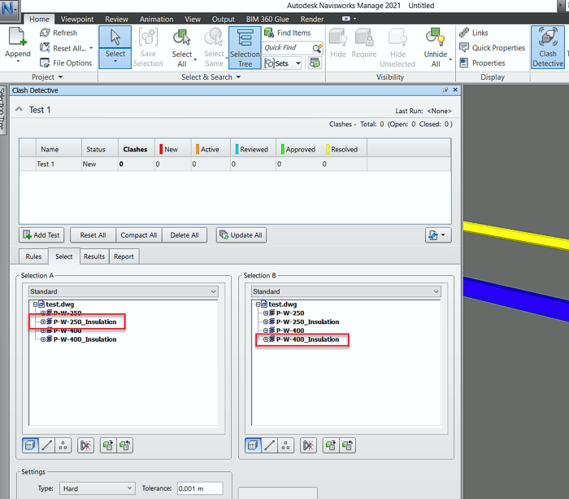The width and height of the screenshot is (569, 499).
Task: Open the Viewpoint ribbon tab
Action: tap(77, 19)
